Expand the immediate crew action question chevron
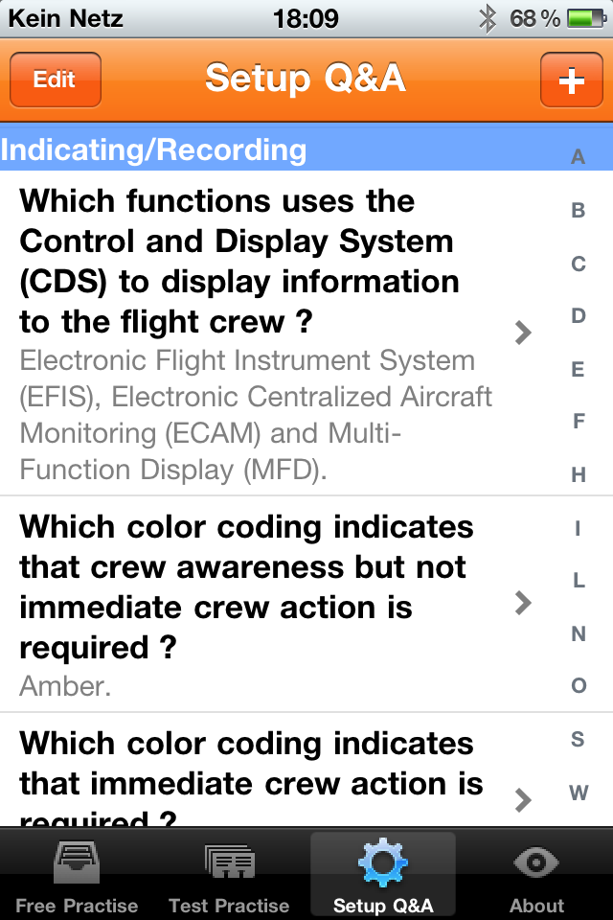Image resolution: width=613 pixels, height=920 pixels. (523, 799)
